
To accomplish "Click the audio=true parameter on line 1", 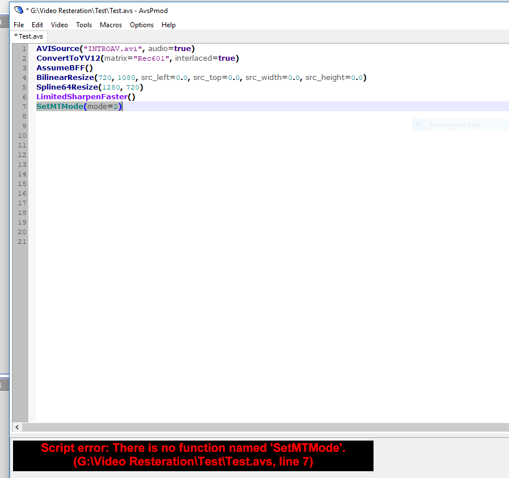I will tap(169, 49).
